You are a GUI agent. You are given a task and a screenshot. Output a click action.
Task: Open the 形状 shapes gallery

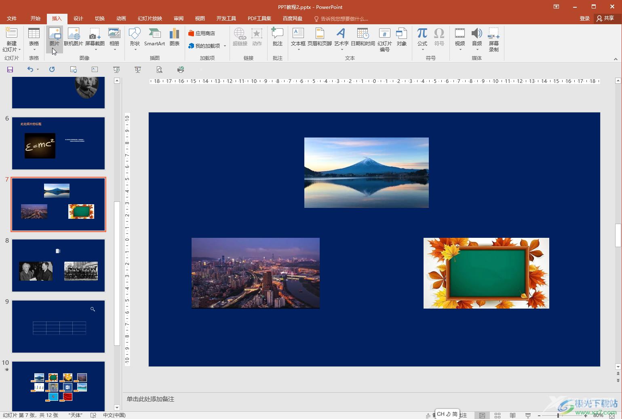[135, 39]
